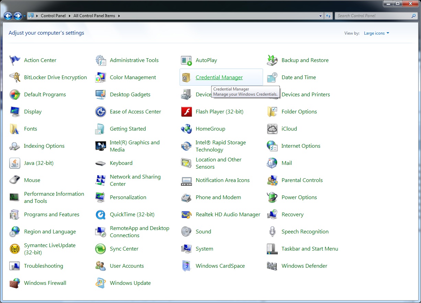Viewport: 421px width, 303px height.
Task: Click the Control Panel breadcrumb segment
Action: click(53, 16)
